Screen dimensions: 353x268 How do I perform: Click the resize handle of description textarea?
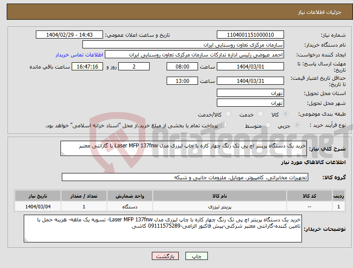(63, 154)
